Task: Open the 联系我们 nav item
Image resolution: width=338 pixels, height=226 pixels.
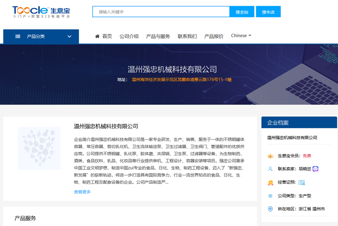Action: (187, 36)
